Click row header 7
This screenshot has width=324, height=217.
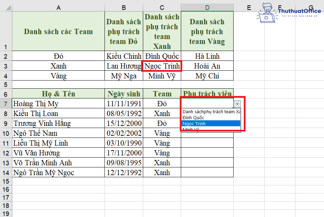5,103
